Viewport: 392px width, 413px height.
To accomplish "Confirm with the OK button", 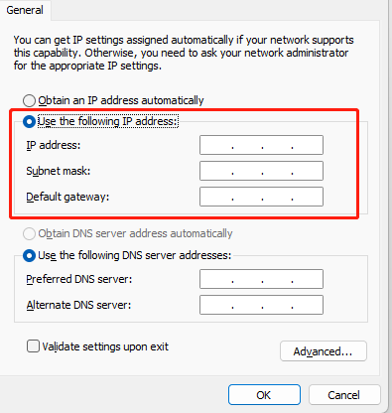I will [264, 395].
